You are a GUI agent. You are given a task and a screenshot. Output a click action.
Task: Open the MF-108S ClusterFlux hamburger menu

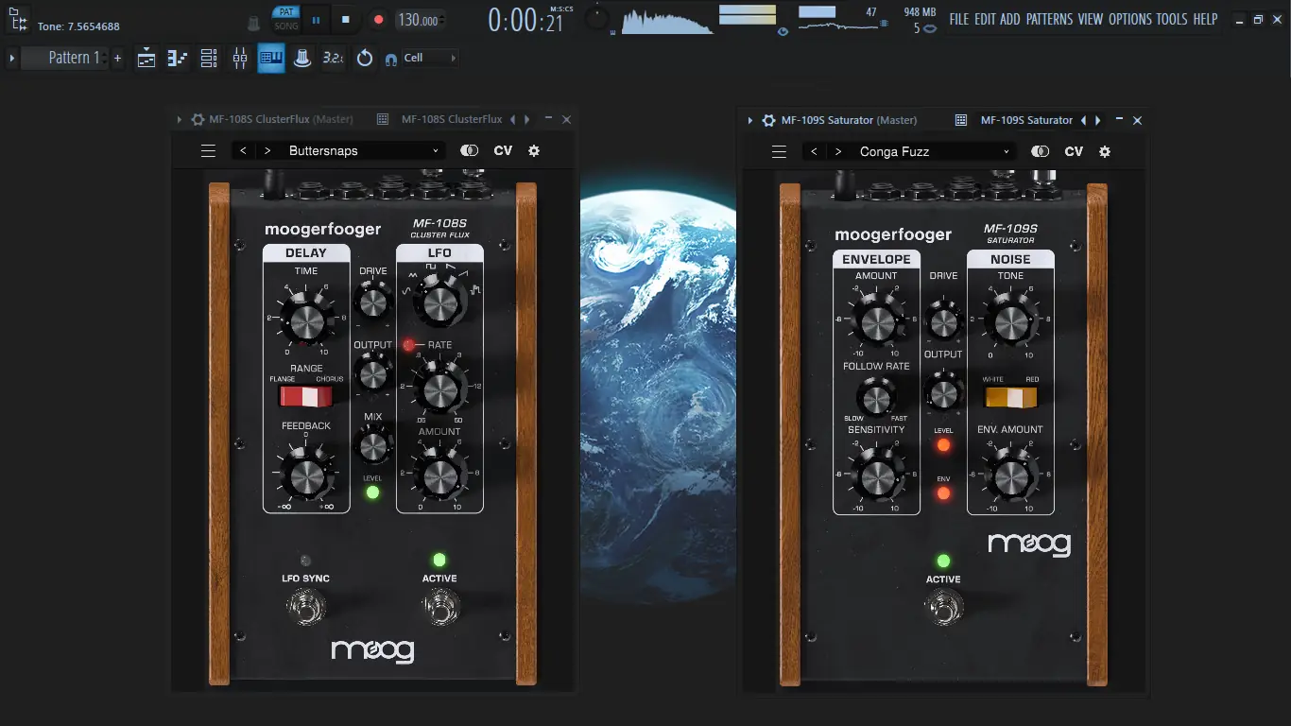(209, 151)
